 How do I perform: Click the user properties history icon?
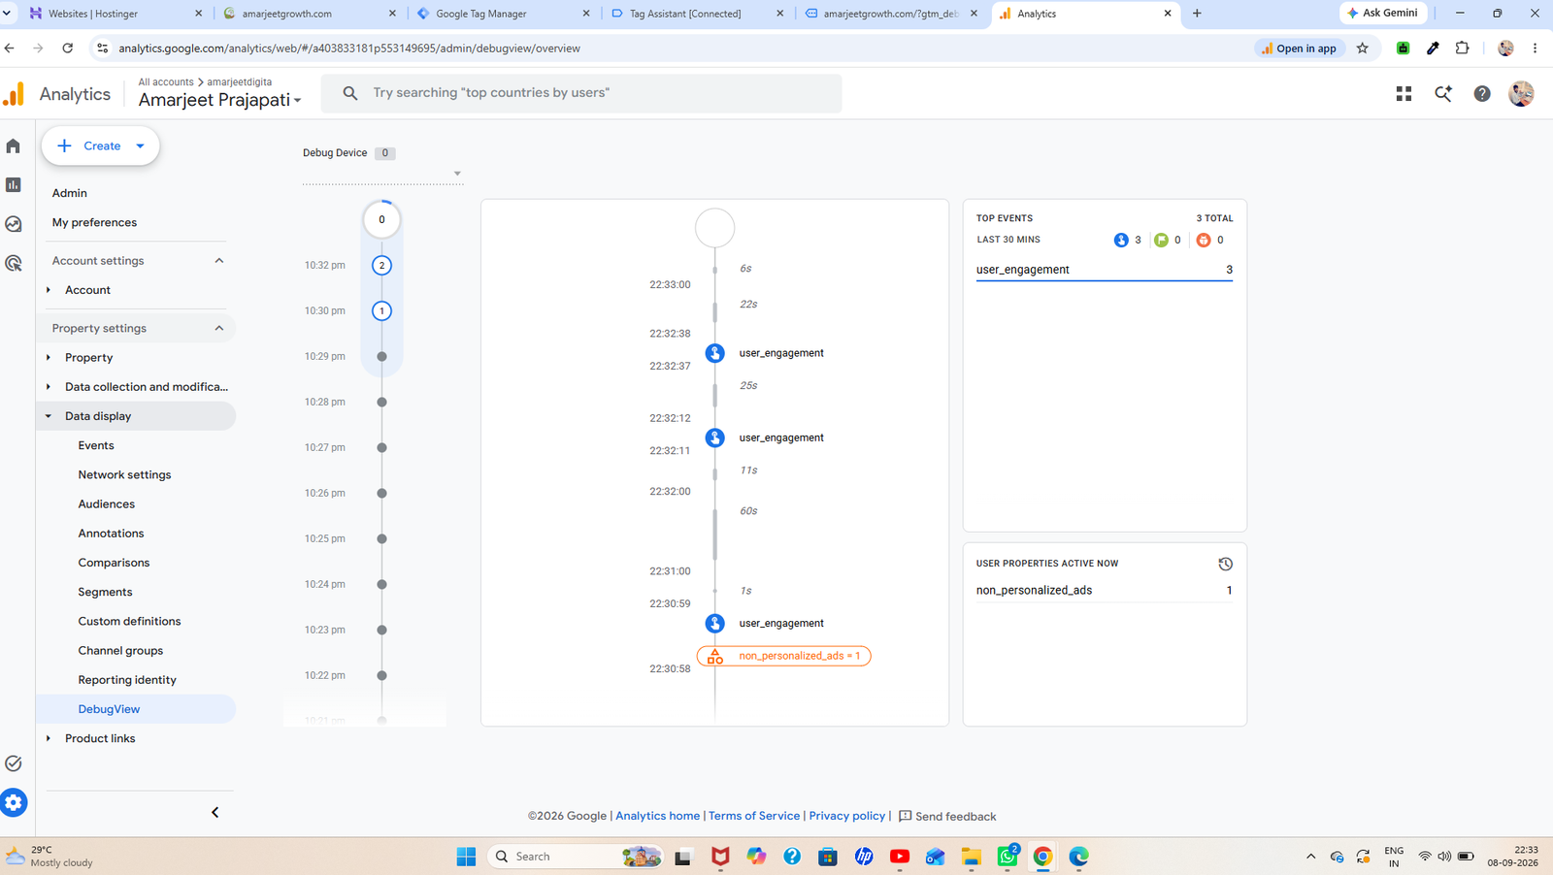(x=1225, y=564)
